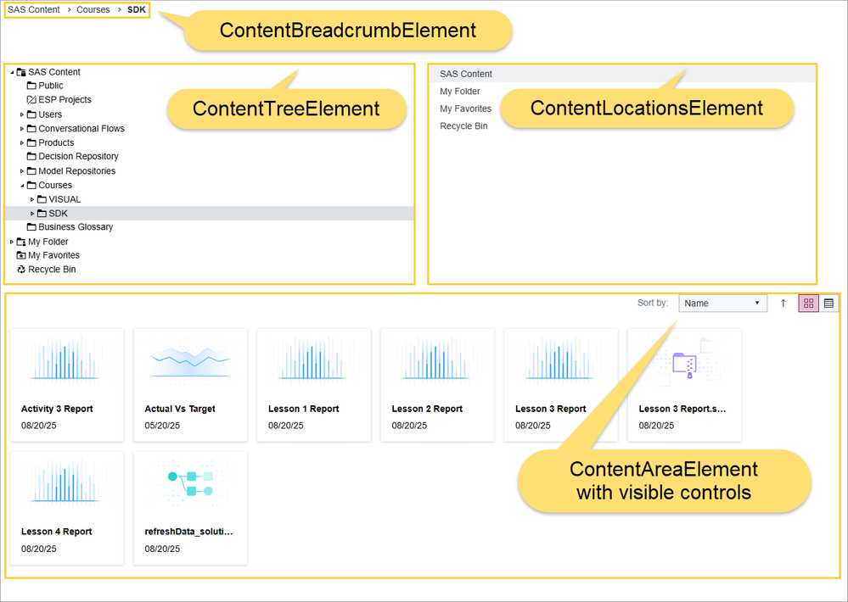Select My Favorites in the content tree

pos(53,255)
